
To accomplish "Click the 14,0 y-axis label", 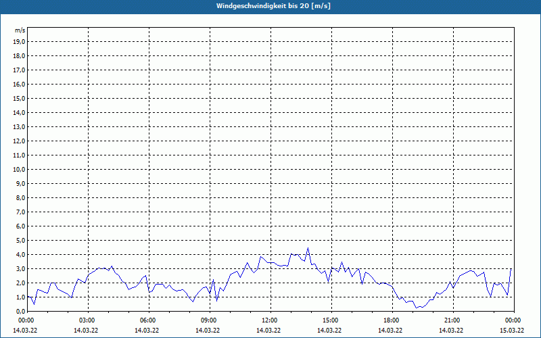I will coord(20,112).
